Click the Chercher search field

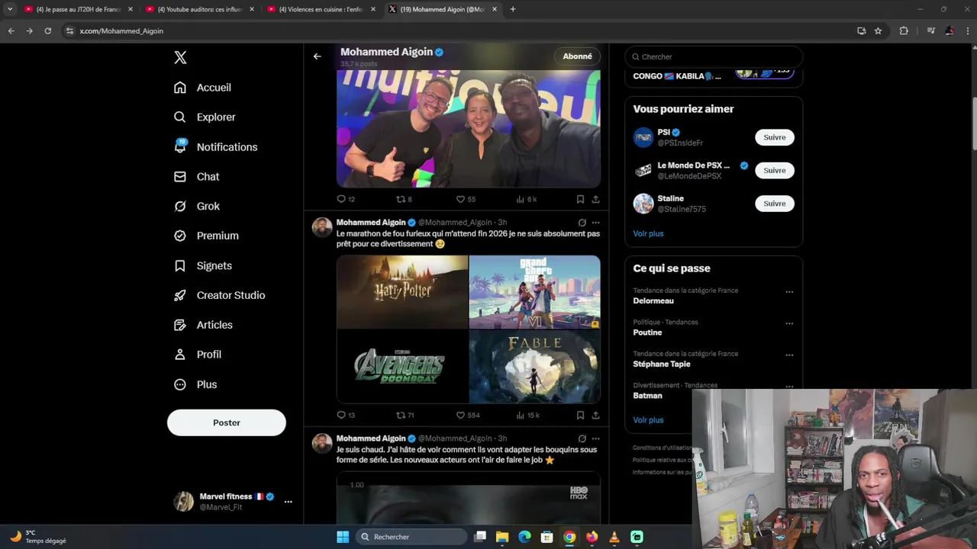[x=714, y=56]
